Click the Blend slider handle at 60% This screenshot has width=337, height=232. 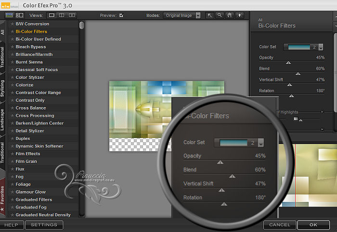tap(298, 74)
